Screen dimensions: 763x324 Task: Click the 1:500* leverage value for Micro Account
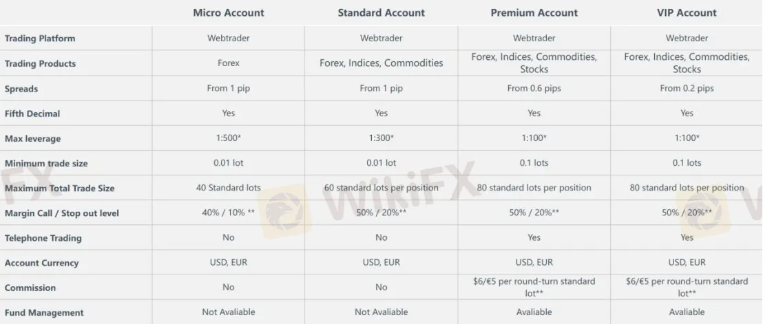[x=228, y=138]
